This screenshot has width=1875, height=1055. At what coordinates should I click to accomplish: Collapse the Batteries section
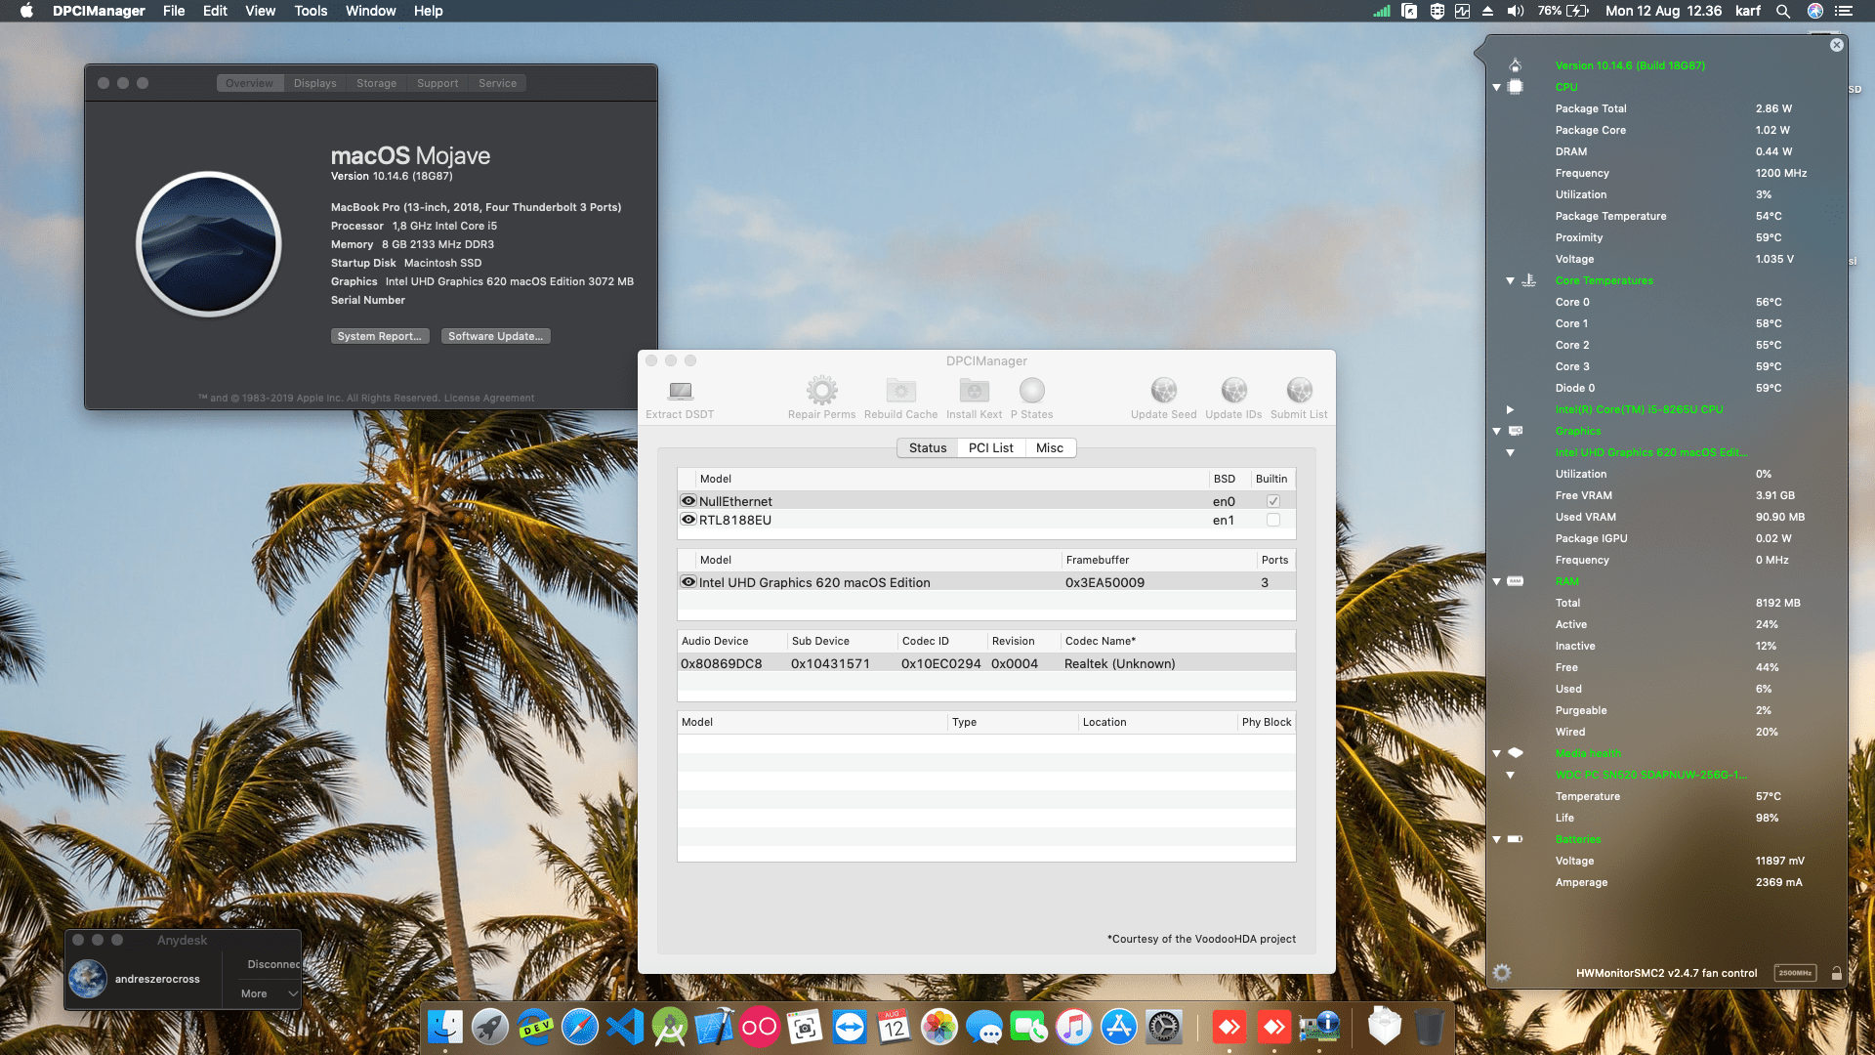(x=1497, y=839)
